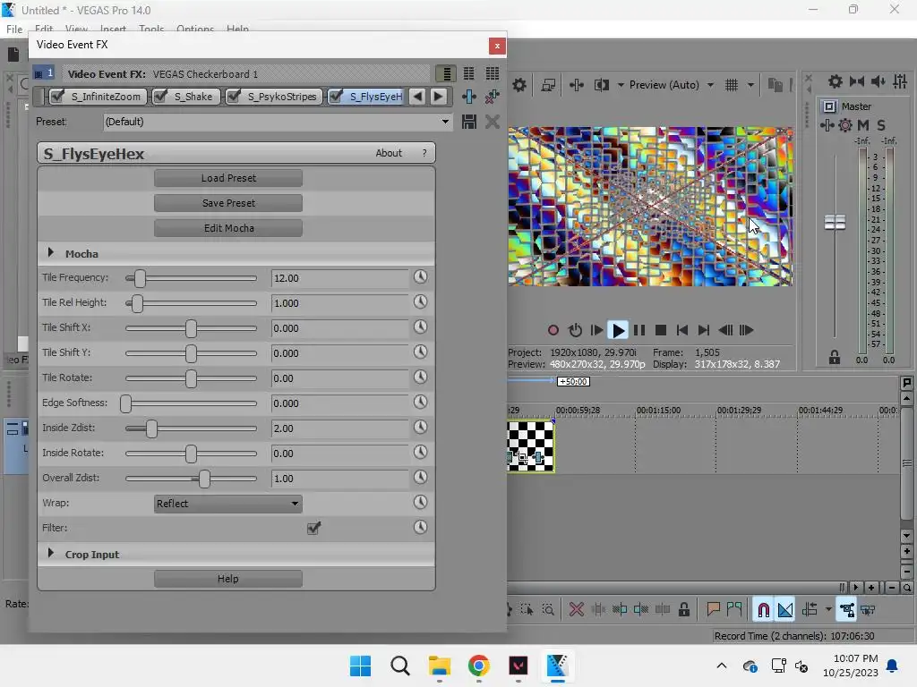Select the S_InfiniteZoom plug-in tab
This screenshot has width=917, height=687.
click(106, 97)
